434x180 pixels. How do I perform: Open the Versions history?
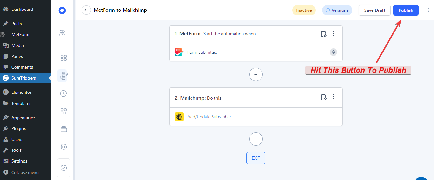point(337,10)
